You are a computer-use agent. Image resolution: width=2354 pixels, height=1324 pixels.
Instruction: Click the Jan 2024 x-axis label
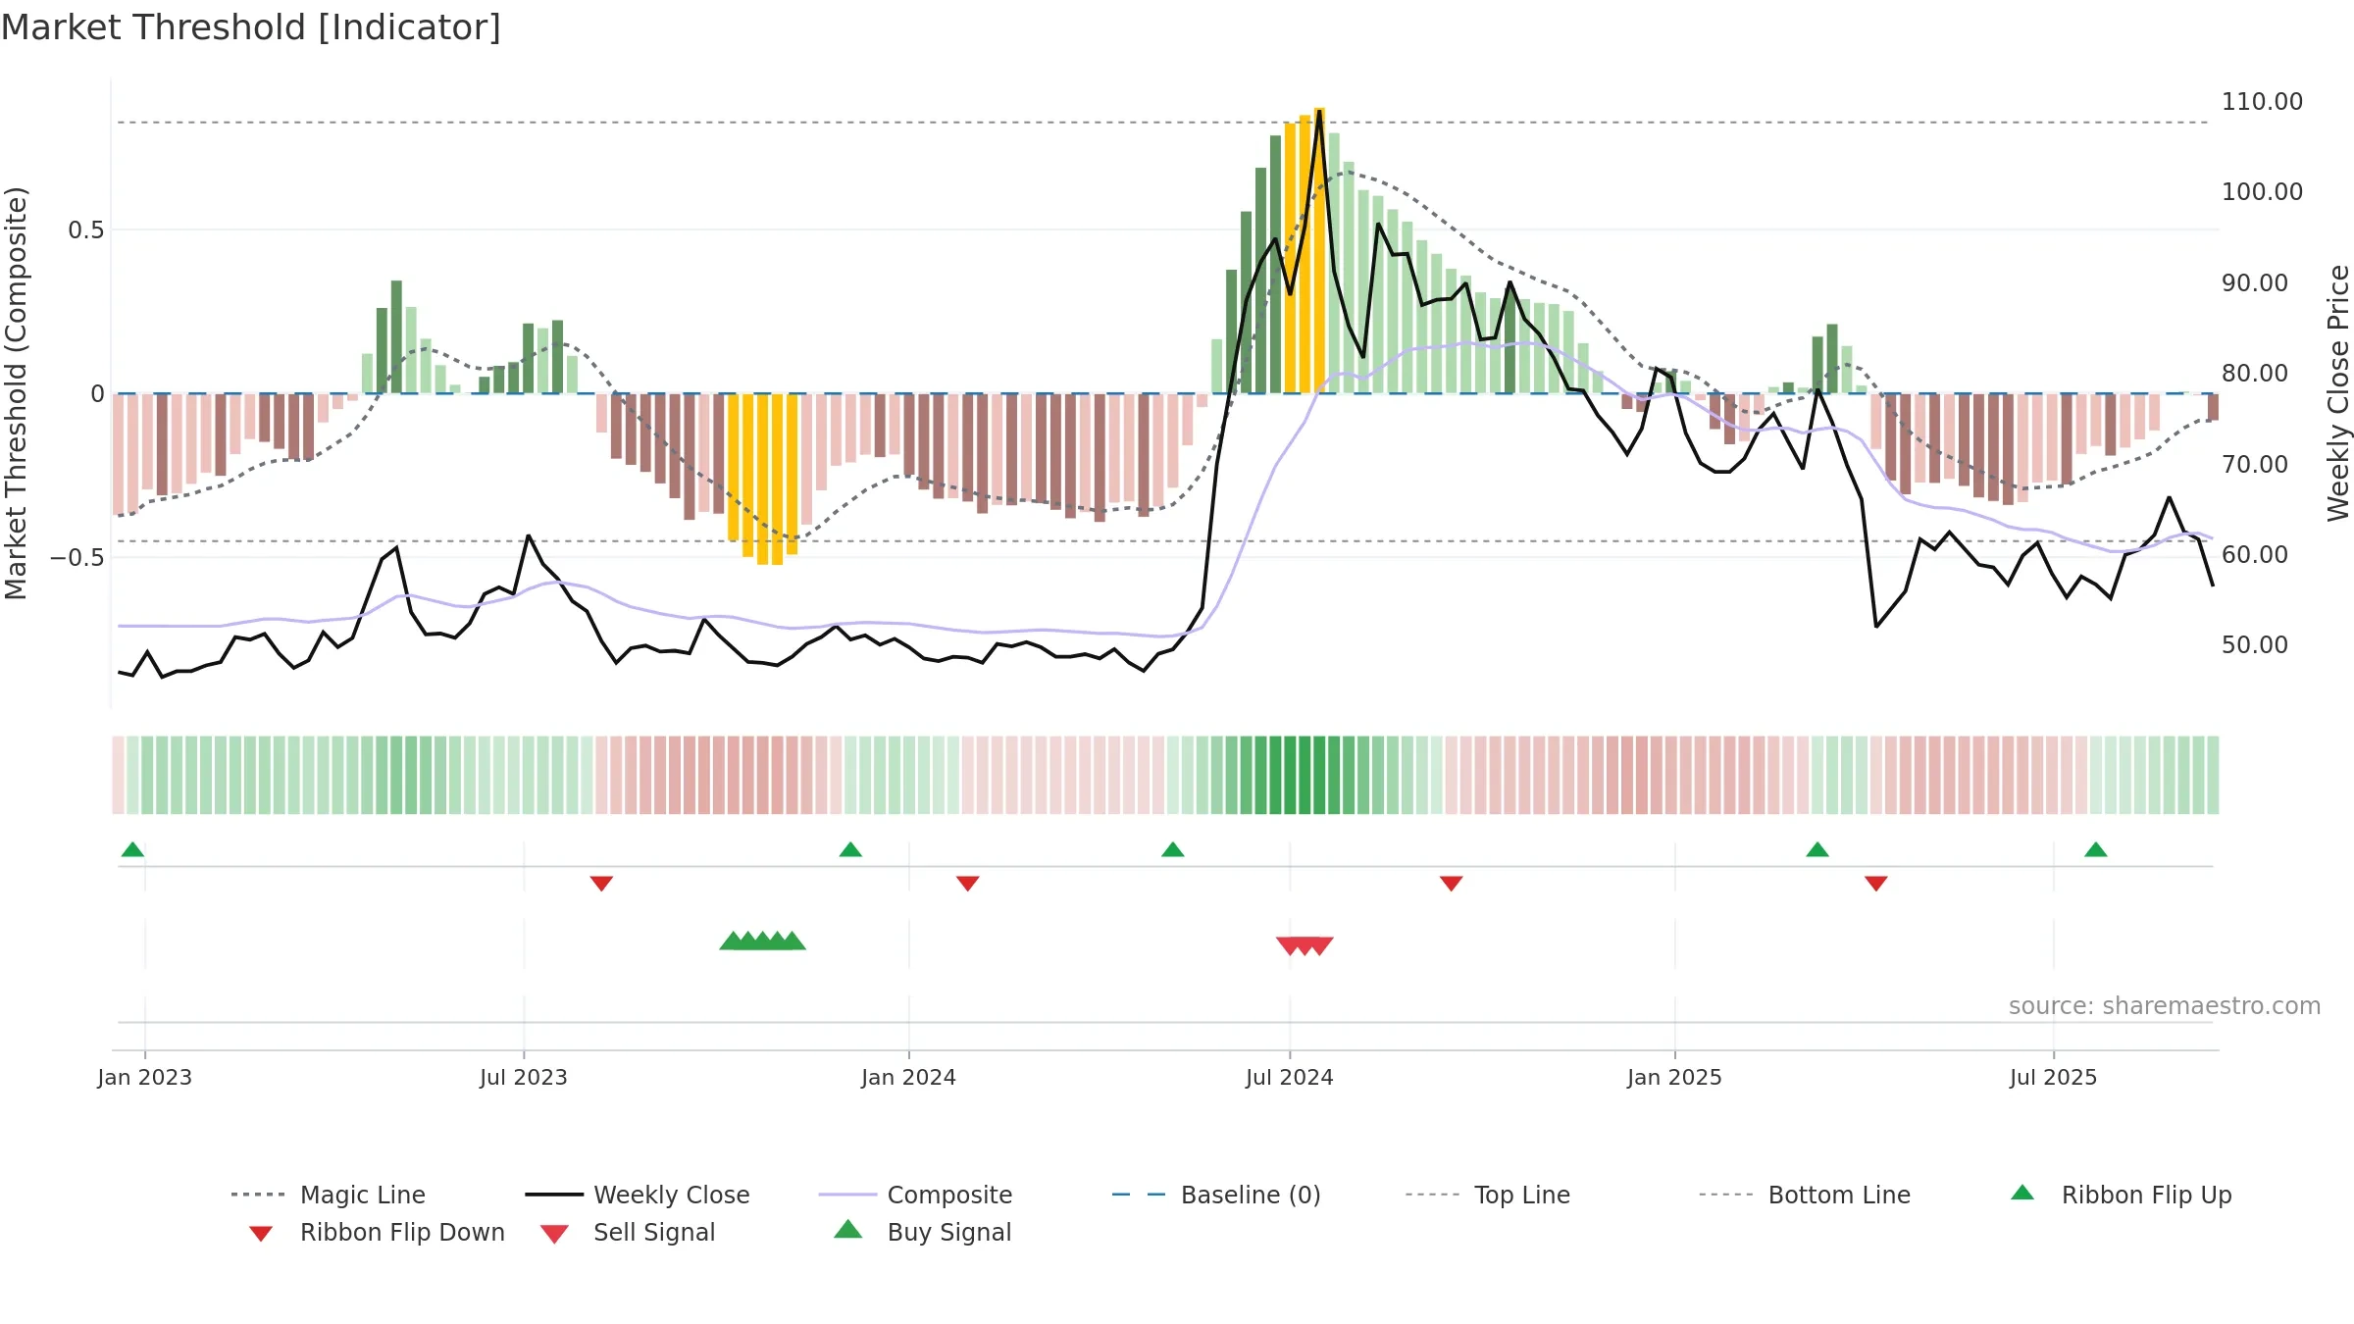[x=909, y=1077]
